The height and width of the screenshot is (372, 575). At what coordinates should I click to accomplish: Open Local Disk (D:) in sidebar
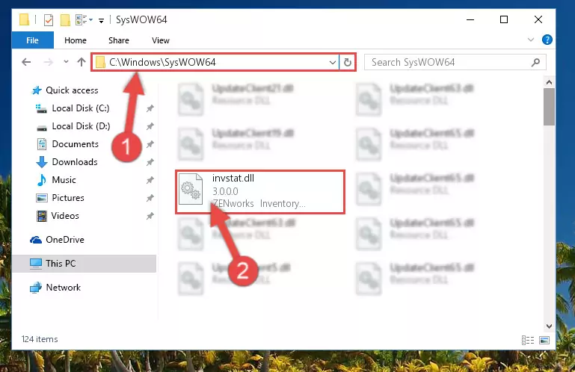tap(81, 126)
